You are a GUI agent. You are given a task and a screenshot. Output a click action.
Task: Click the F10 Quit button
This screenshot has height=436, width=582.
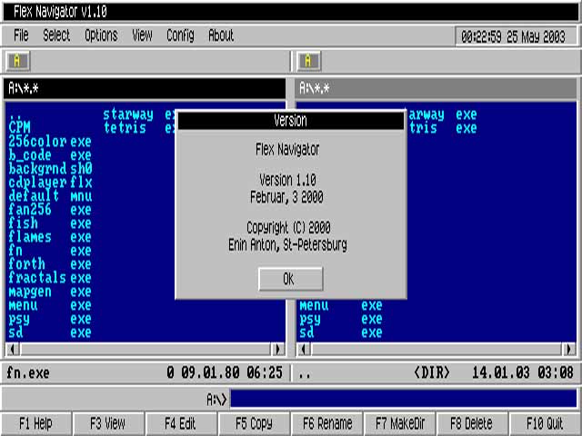pos(545,423)
